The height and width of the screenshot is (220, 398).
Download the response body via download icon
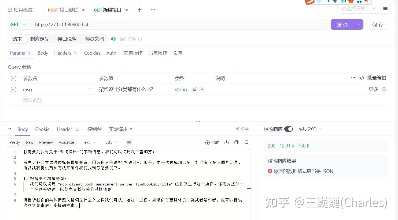point(227,142)
